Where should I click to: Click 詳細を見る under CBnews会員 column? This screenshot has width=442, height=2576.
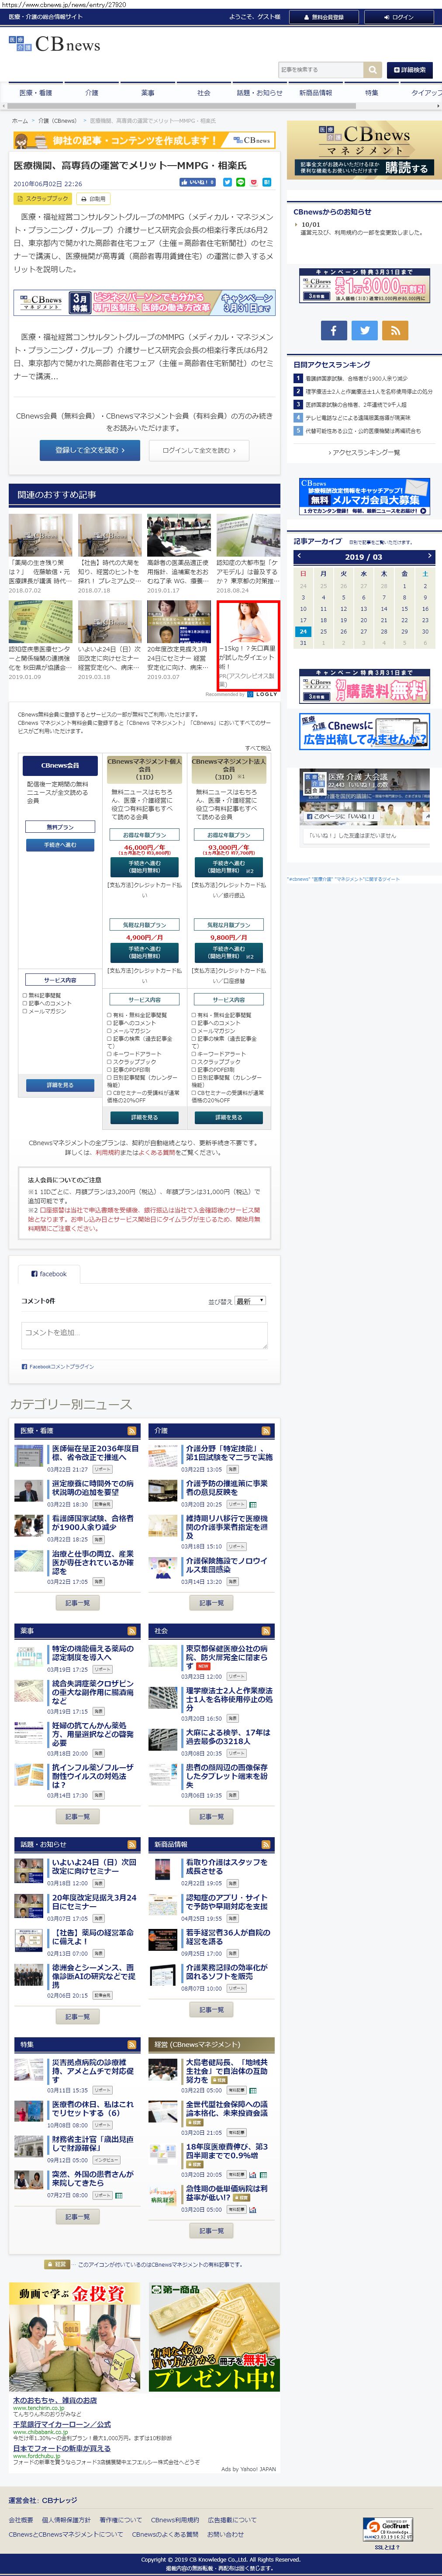(60, 1085)
